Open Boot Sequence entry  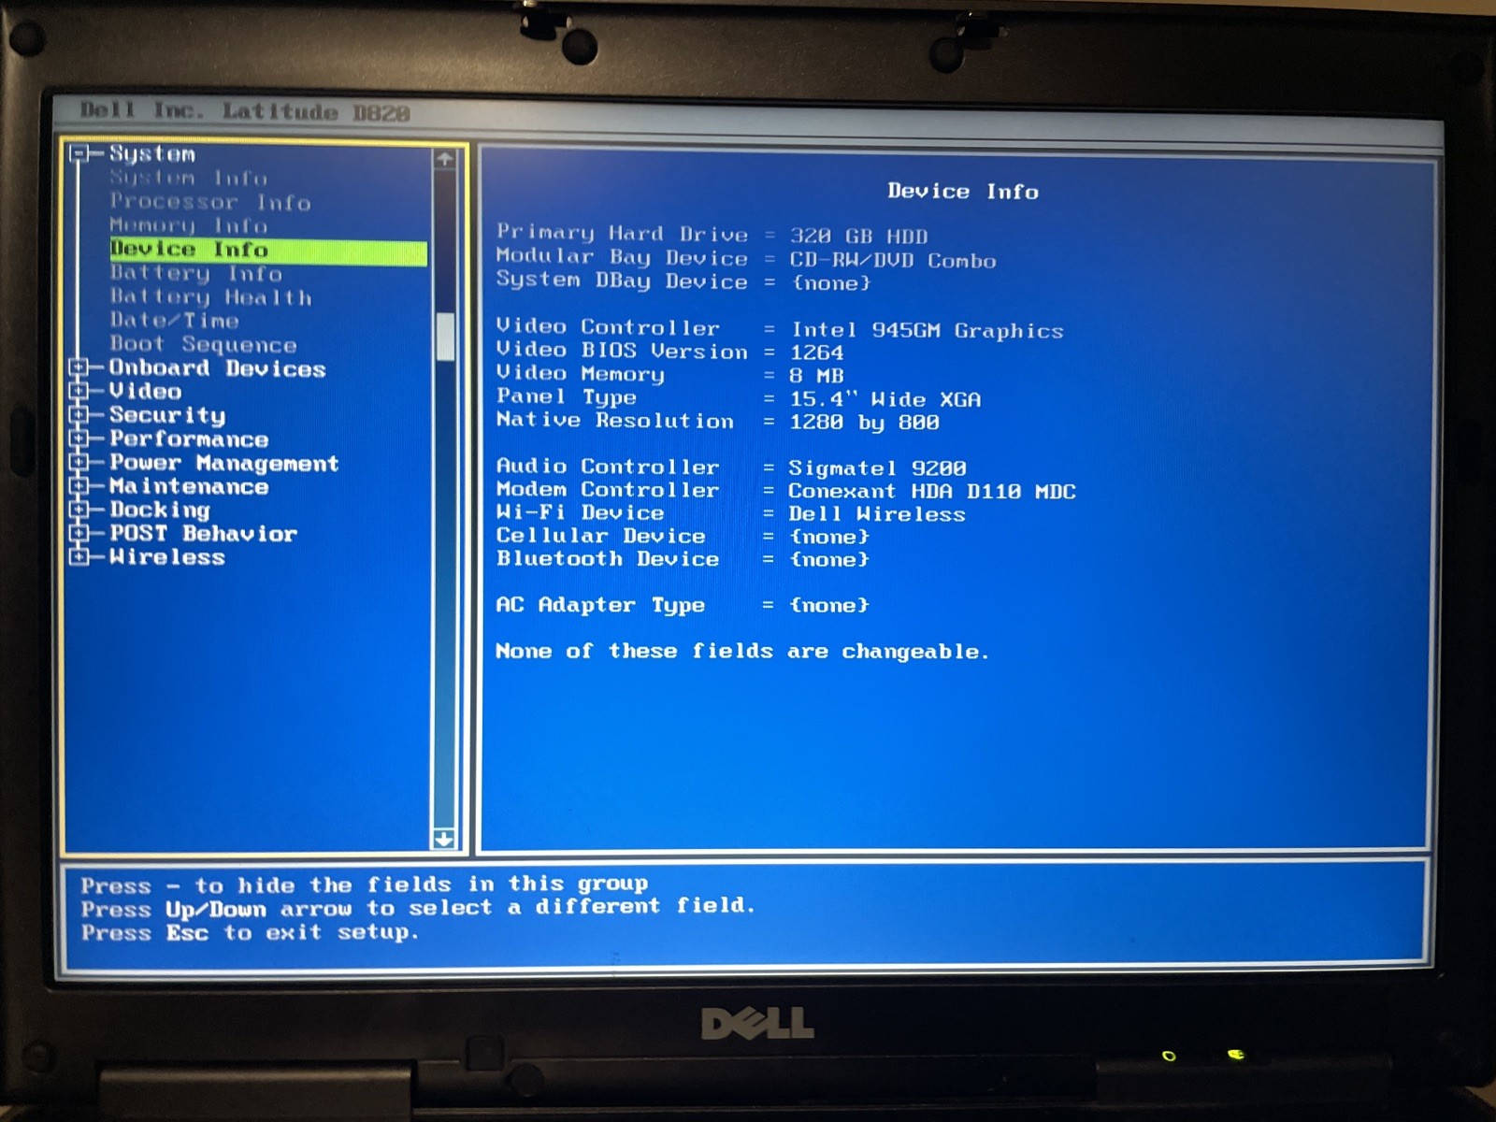pyautogui.click(x=203, y=345)
